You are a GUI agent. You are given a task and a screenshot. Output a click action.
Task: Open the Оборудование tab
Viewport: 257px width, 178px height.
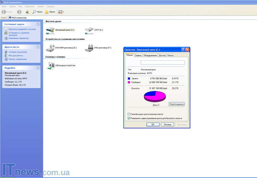[150, 55]
